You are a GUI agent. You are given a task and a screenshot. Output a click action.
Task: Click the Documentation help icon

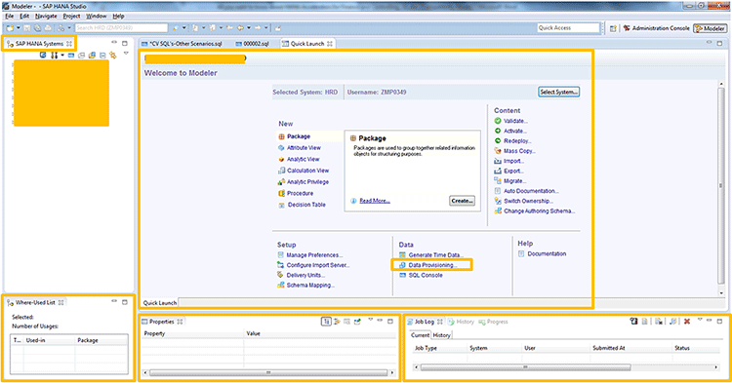(521, 254)
